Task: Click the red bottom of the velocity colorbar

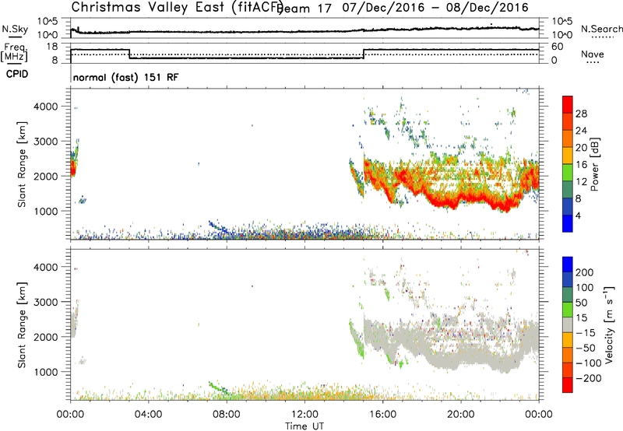Action: click(568, 385)
